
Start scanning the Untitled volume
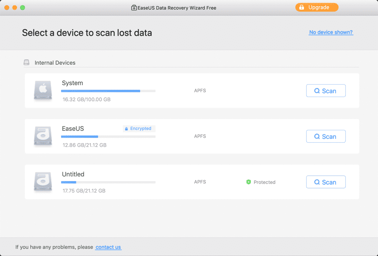pyautogui.click(x=326, y=182)
